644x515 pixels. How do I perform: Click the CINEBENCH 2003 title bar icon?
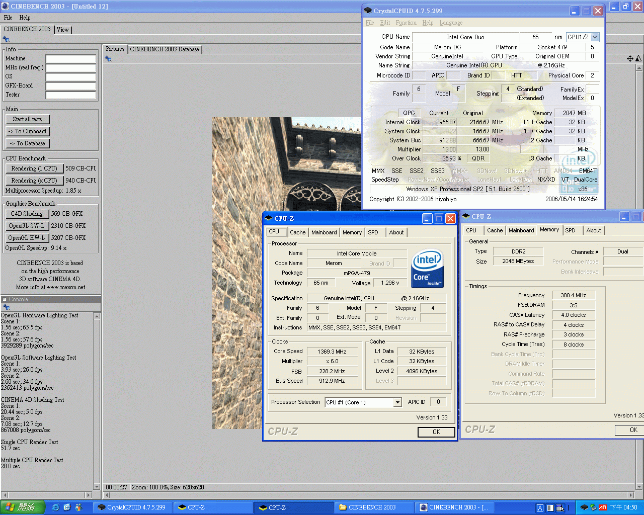click(x=6, y=7)
